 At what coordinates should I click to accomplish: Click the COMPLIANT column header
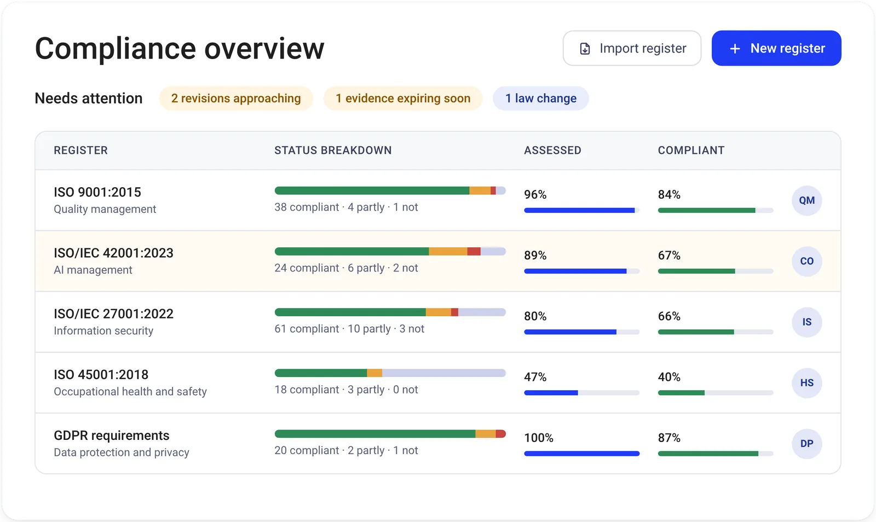[691, 150]
